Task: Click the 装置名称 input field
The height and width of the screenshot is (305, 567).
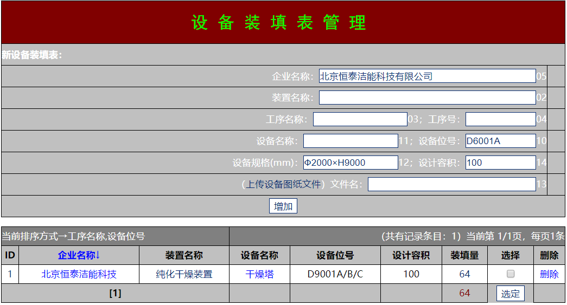Action: pos(427,98)
